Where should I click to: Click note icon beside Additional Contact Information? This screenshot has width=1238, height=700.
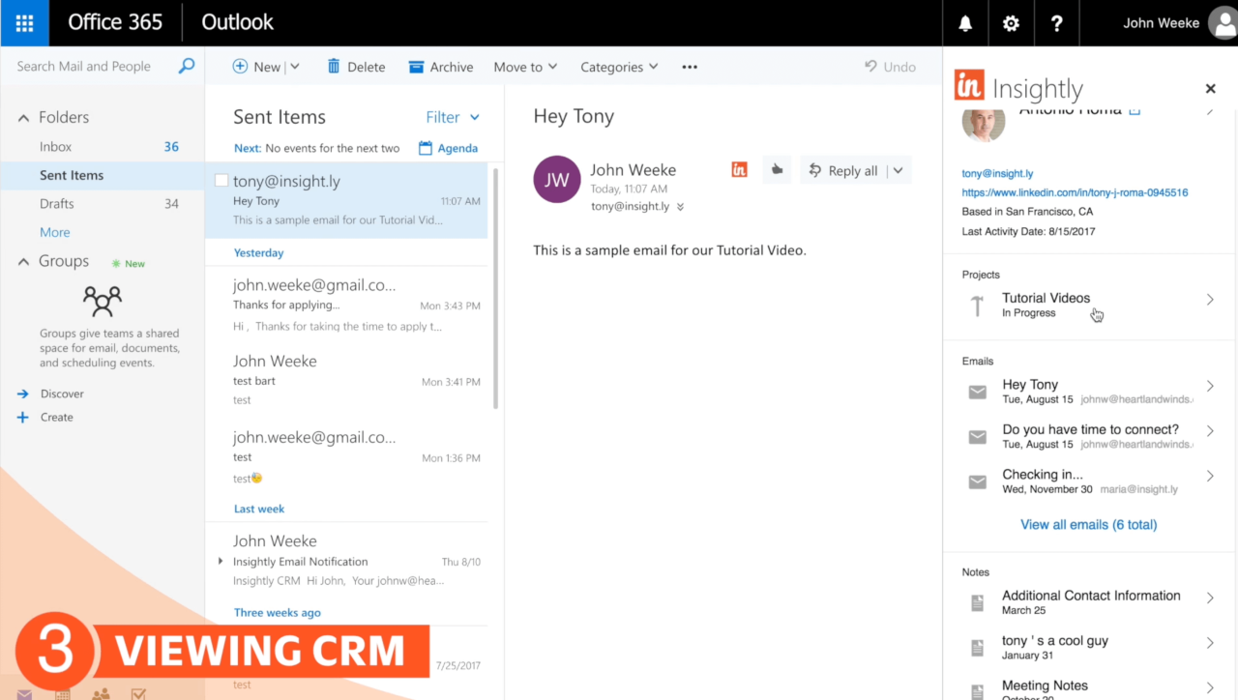[x=978, y=602]
